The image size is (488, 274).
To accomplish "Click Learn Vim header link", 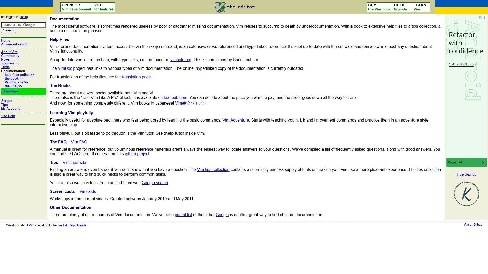I will point(420,7).
